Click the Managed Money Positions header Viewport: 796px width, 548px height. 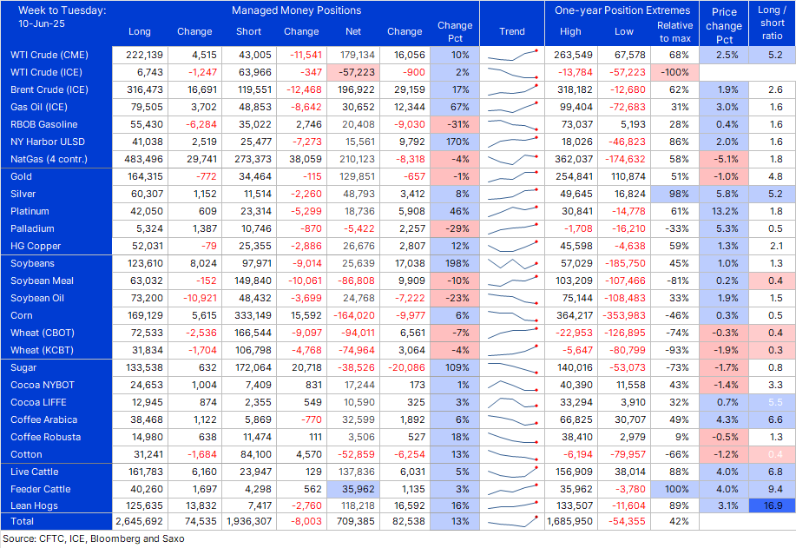[296, 10]
